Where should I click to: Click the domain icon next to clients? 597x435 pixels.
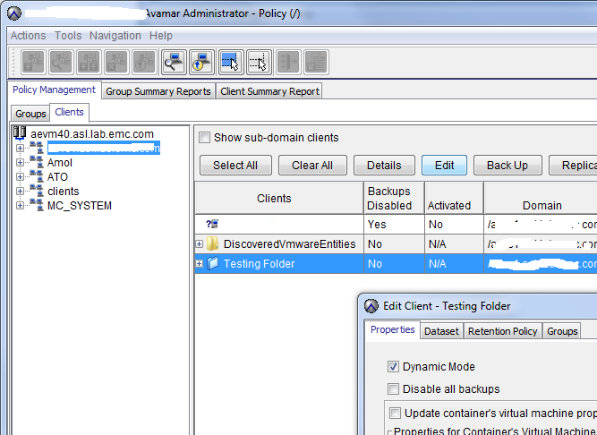pyautogui.click(x=37, y=191)
